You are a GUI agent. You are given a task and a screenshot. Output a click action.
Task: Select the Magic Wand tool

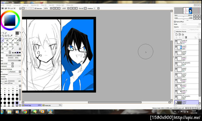click(x=6, y=33)
